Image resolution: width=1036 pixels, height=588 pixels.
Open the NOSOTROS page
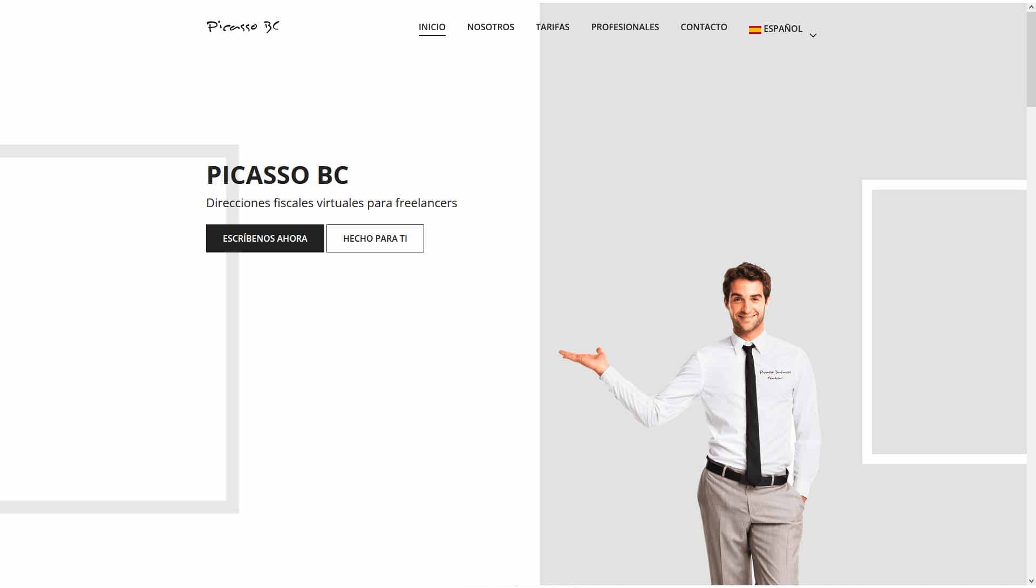tap(490, 27)
